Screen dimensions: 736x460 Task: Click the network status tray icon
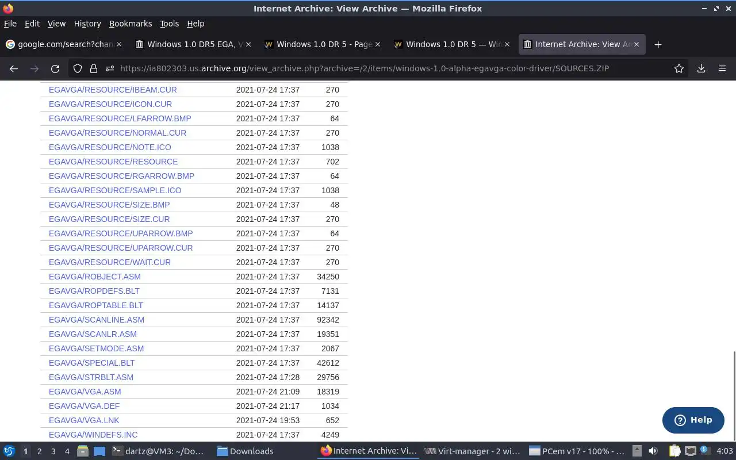[690, 451]
